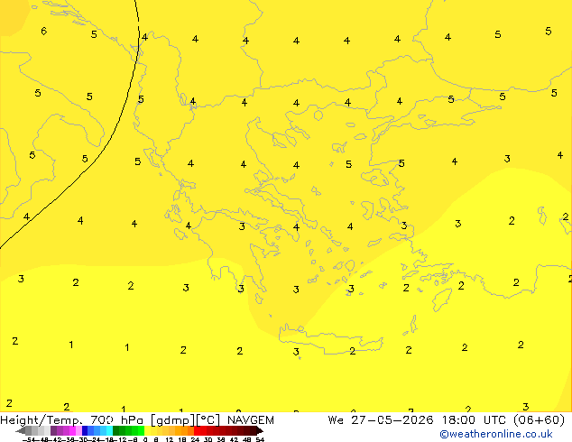Viewport: 572px width, 442px height.
Task: Click the [gdmp] unit label
Action: pyautogui.click(x=173, y=420)
